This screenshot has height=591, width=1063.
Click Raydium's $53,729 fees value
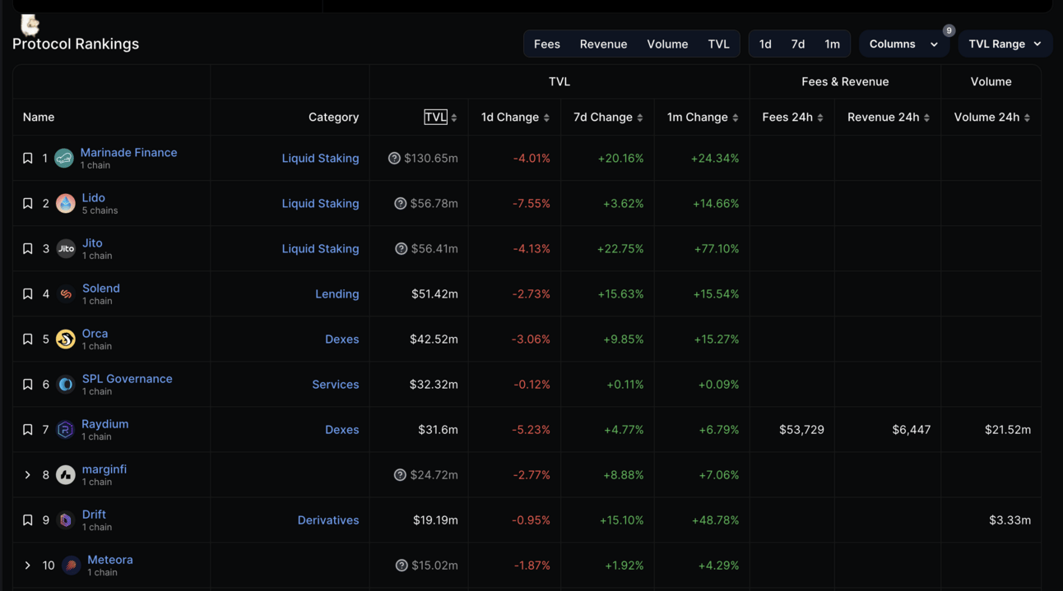coord(801,429)
